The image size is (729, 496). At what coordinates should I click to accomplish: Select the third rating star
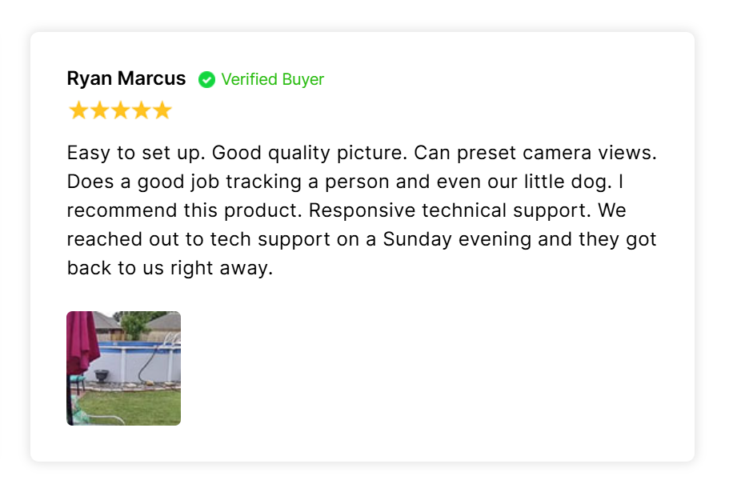120,110
